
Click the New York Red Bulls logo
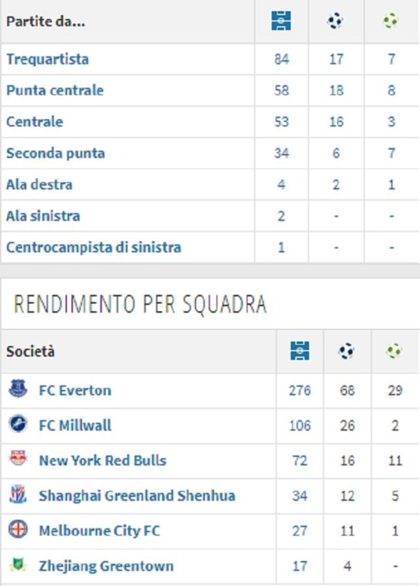click(x=18, y=459)
